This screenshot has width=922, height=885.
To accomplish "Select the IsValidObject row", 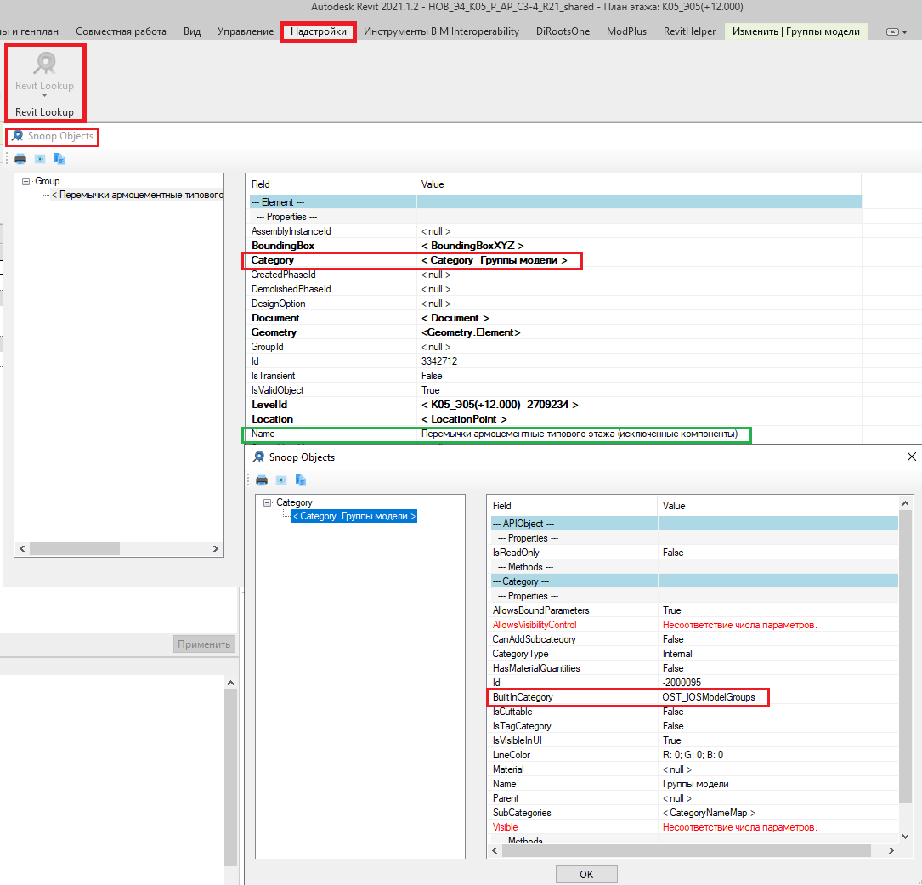I will pos(557,390).
